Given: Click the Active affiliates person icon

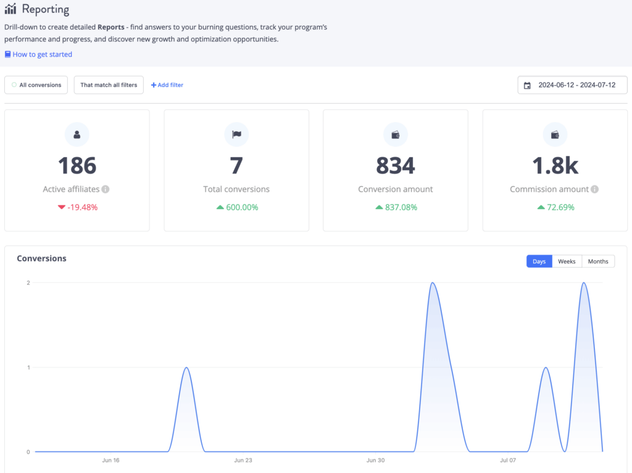Looking at the screenshot, I should tap(77, 134).
